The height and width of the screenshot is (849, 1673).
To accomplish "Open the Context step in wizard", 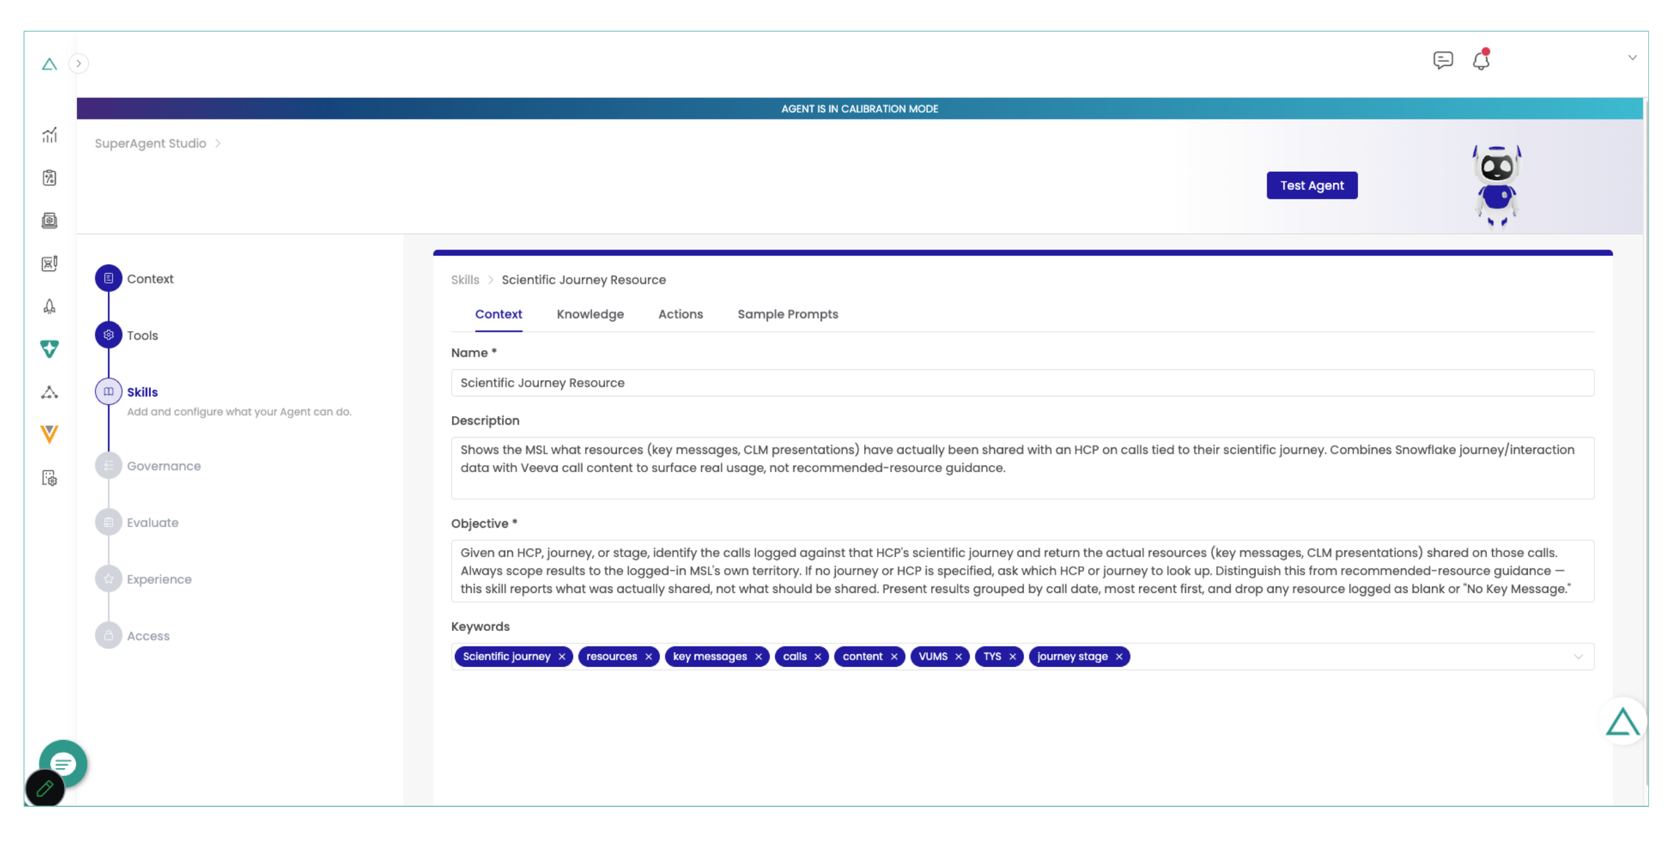I will click(x=135, y=279).
